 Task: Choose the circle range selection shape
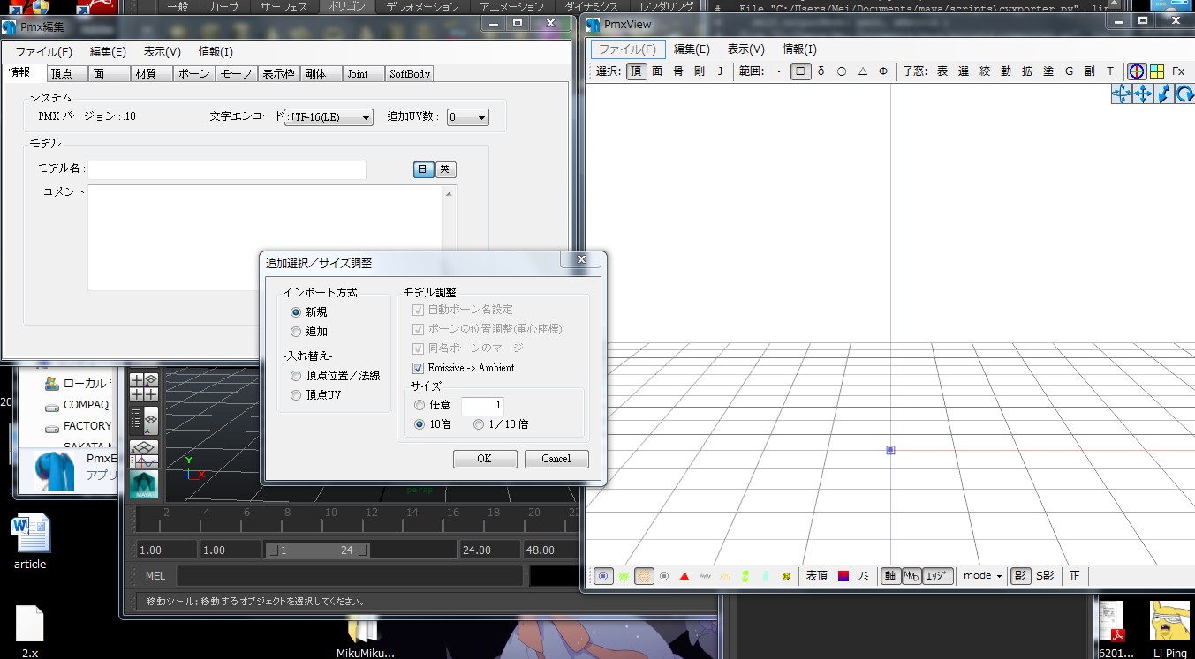[x=842, y=71]
